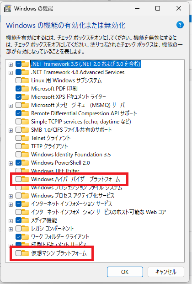
Task: Enable Linux 用 Windows サブシステム checkbox
Action: pyautogui.click(x=18, y=80)
